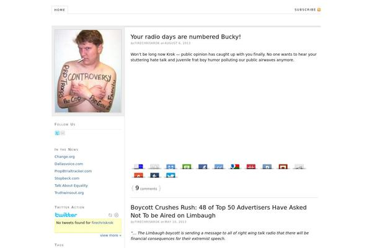Open 'Your radio days are numbered Bucky!' post
The width and height of the screenshot is (372, 248).
coord(185,37)
